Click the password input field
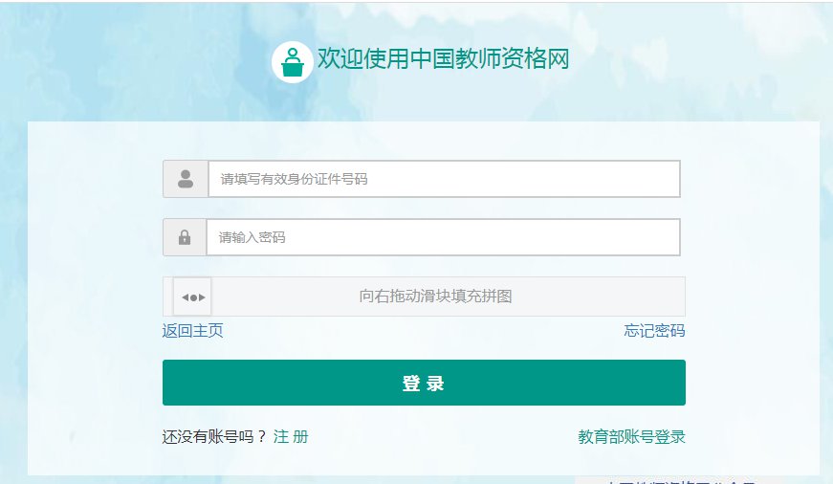This screenshot has height=484, width=833. pos(443,237)
